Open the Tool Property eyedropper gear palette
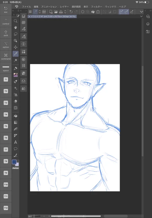Screen dimensions: 152x218 tap(23, 29)
